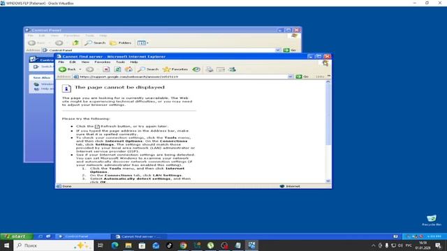Image resolution: width=447 pixels, height=251 pixels.
Task: Click the Print icon in Internet Explorer toolbar
Action: tap(210, 69)
